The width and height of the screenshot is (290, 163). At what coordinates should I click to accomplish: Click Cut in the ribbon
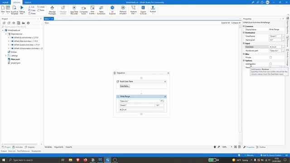click(x=31, y=7)
